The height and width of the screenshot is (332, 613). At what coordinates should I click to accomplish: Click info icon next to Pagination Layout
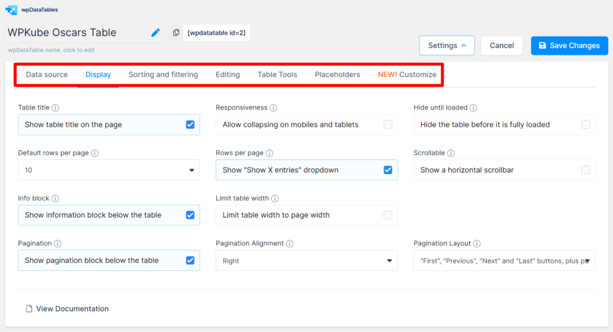tap(477, 243)
